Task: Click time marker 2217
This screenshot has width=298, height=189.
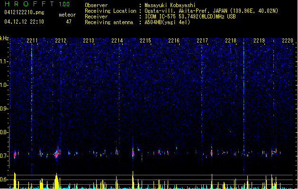Action: click(x=202, y=41)
